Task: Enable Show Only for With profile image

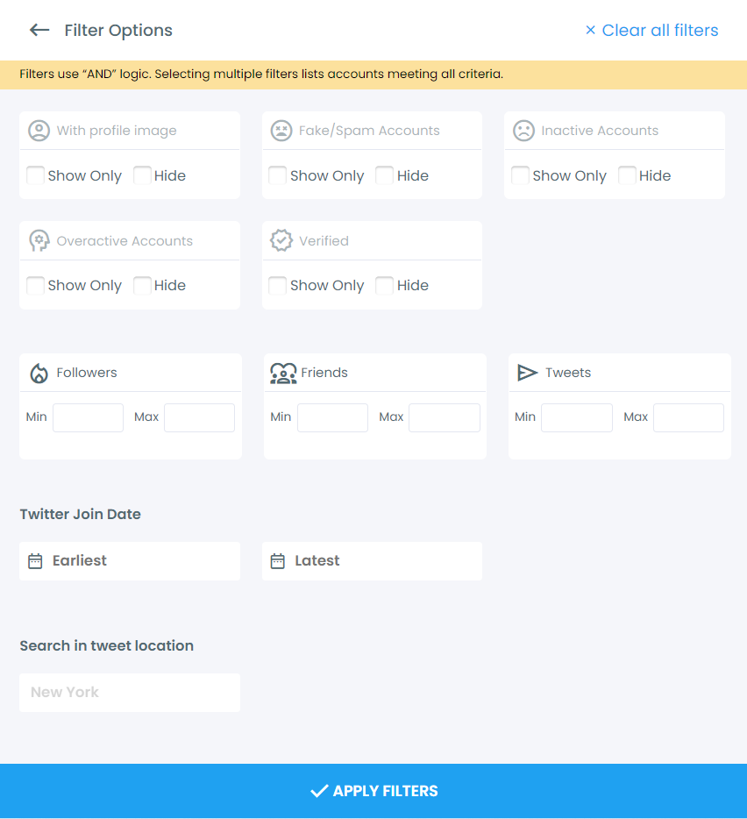Action: click(x=35, y=175)
